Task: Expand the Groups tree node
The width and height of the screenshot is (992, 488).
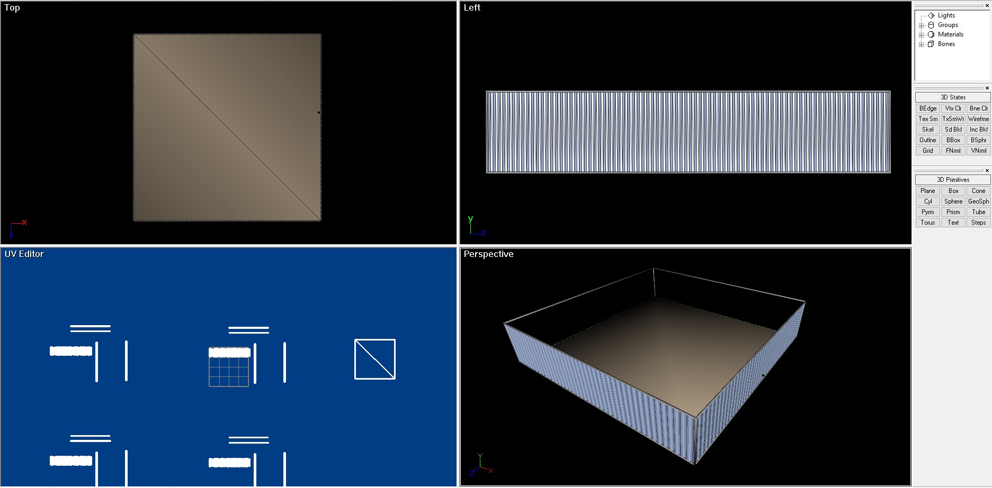Action: click(921, 25)
